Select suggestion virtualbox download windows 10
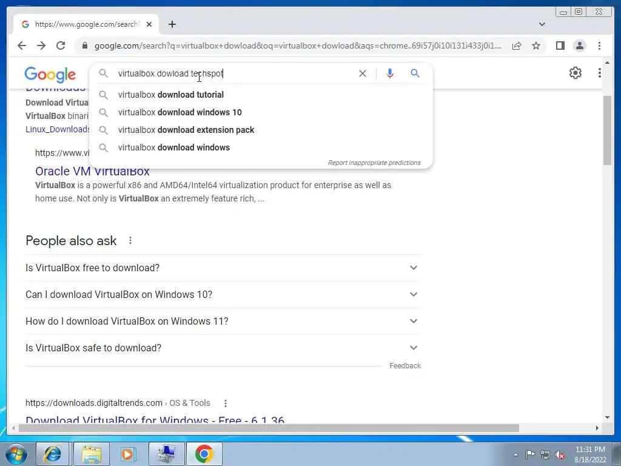The image size is (621, 466). coord(261,112)
